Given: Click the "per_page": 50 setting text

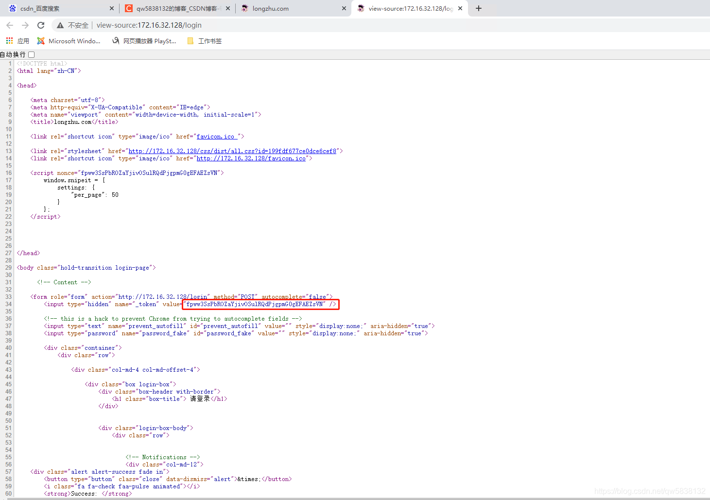Looking at the screenshot, I should pyautogui.click(x=95, y=195).
